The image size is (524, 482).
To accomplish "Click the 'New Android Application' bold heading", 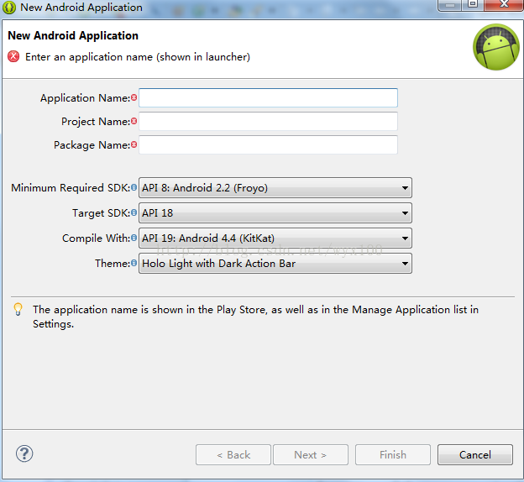I will [73, 35].
